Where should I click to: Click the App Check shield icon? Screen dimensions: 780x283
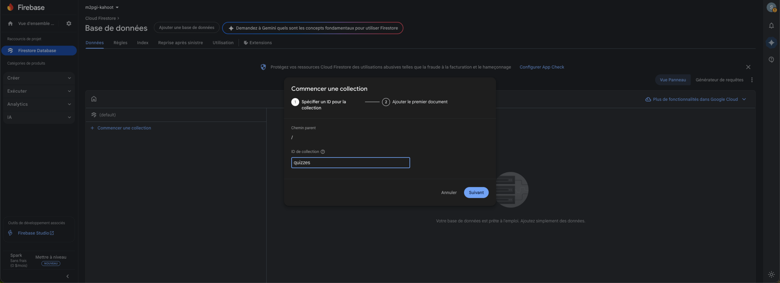tap(263, 67)
